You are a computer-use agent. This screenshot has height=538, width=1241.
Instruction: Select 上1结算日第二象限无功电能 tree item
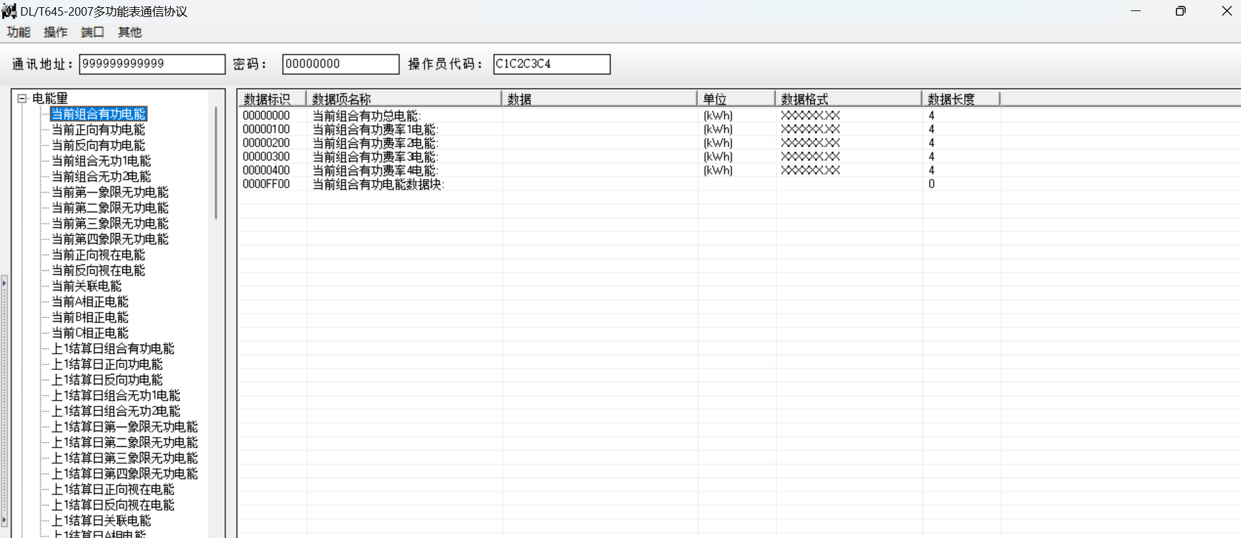click(x=125, y=442)
